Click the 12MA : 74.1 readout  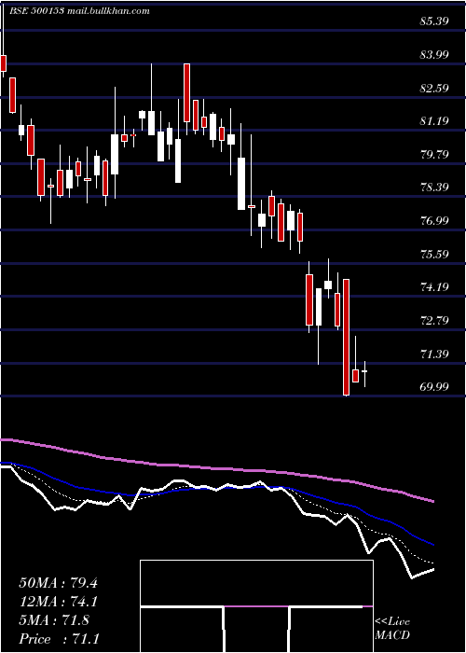pos(58,602)
